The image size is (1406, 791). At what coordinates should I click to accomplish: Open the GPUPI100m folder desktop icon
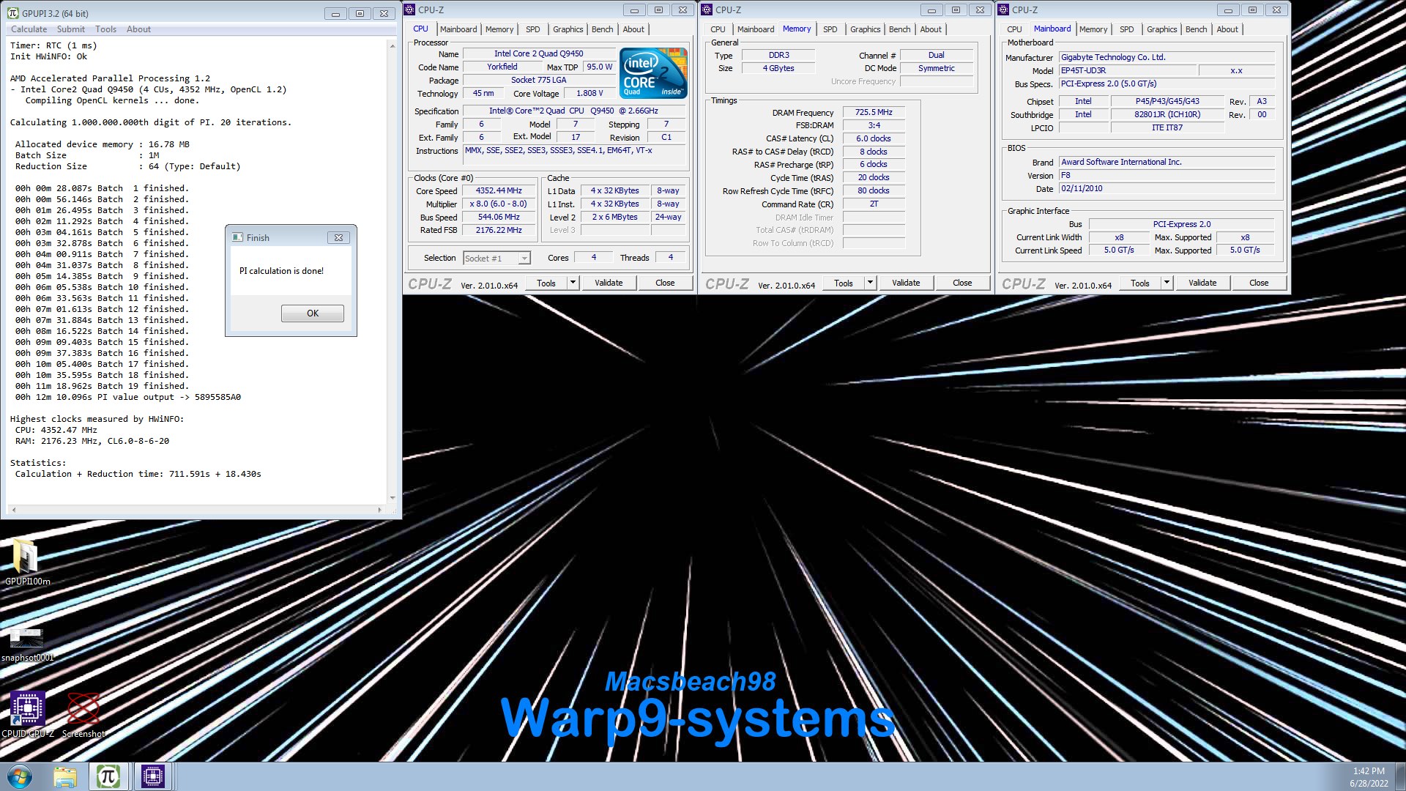click(x=27, y=562)
